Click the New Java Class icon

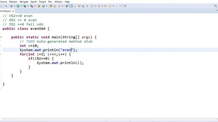click(44, 6)
